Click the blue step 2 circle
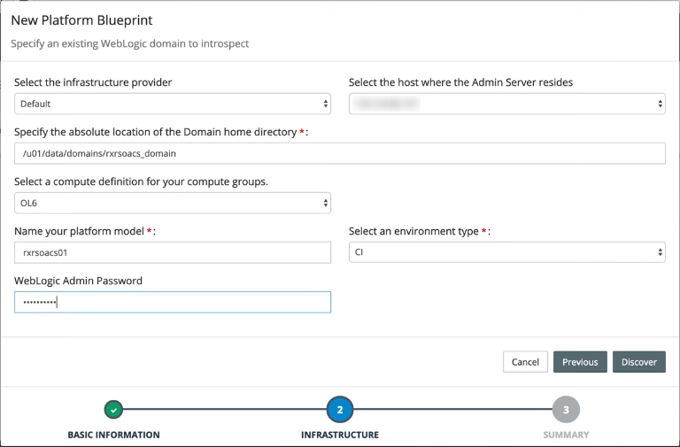The width and height of the screenshot is (680, 447). point(340,409)
